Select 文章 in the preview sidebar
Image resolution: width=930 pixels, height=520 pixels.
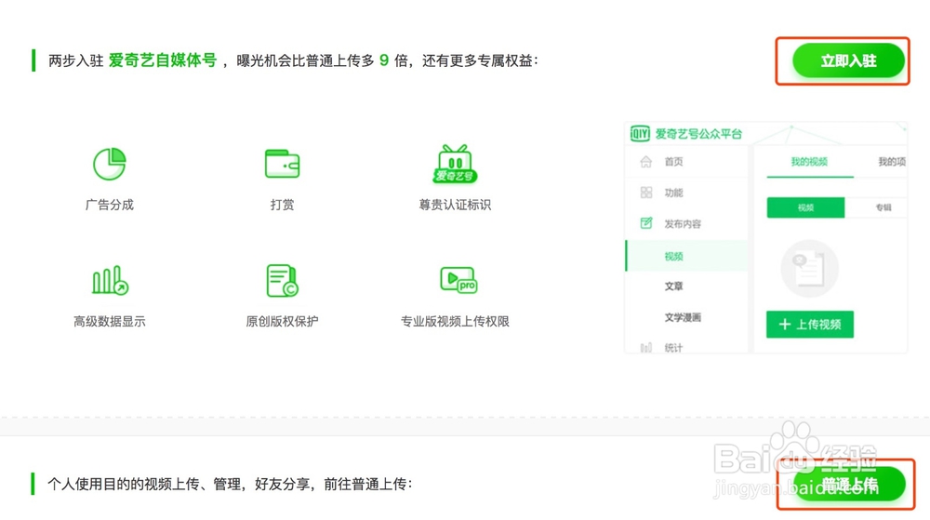(x=673, y=286)
